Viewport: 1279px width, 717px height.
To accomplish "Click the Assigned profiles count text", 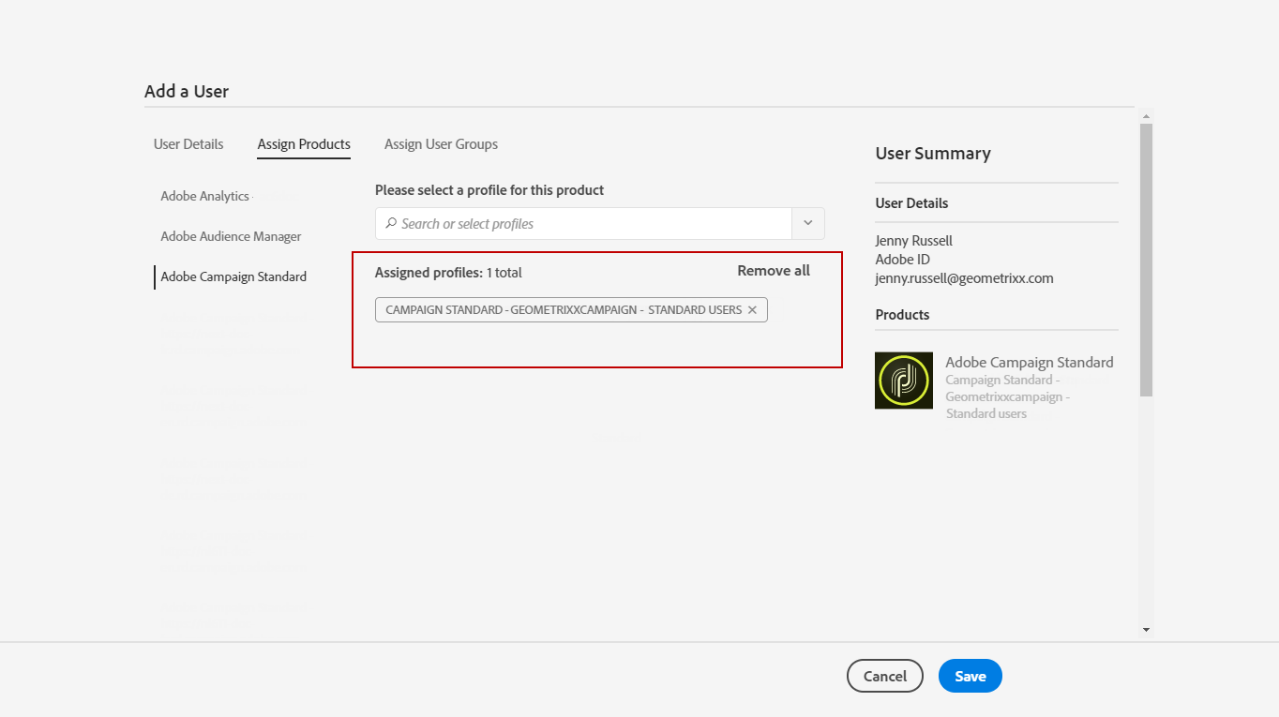I will click(448, 273).
